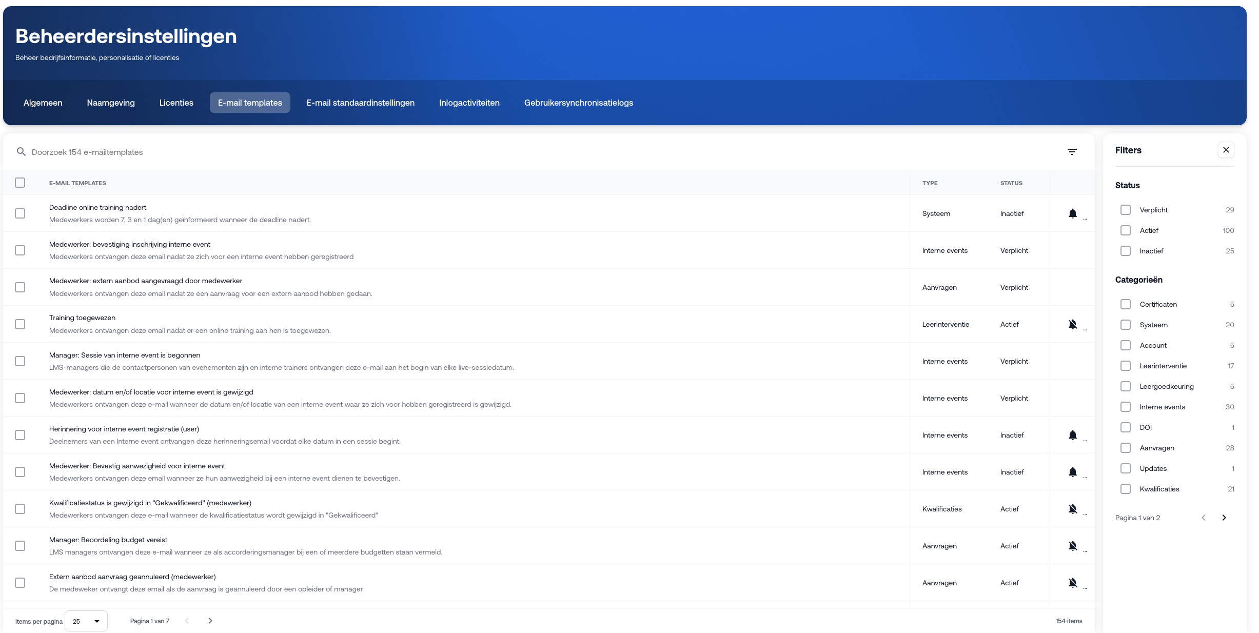Click crossed bell for Kwalificatiestatus is gewijzigd row
The height and width of the screenshot is (633, 1259).
coord(1072,509)
